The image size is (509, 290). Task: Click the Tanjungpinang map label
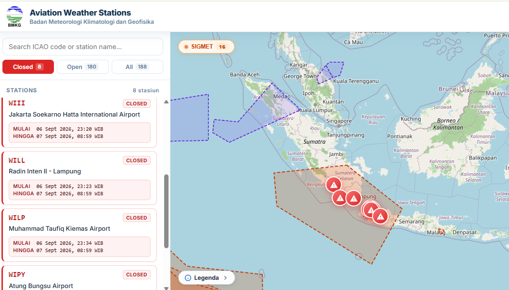tap(345, 135)
